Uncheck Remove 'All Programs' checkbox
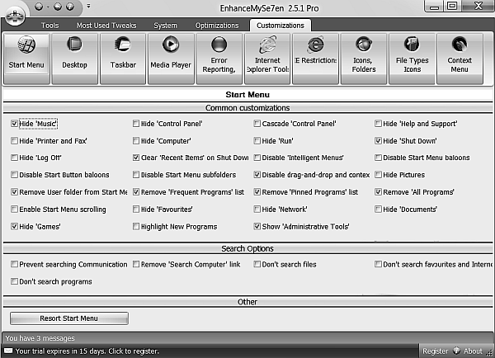495x358 pixels. coord(378,192)
